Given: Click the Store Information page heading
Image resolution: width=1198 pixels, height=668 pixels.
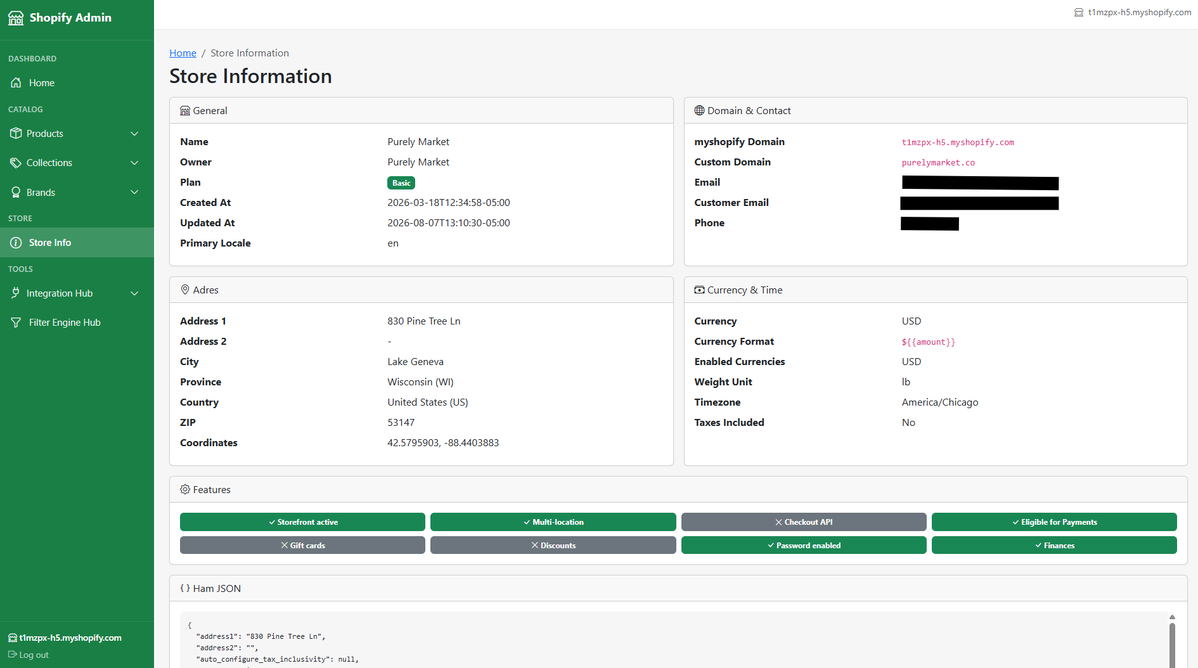Looking at the screenshot, I should (x=250, y=76).
